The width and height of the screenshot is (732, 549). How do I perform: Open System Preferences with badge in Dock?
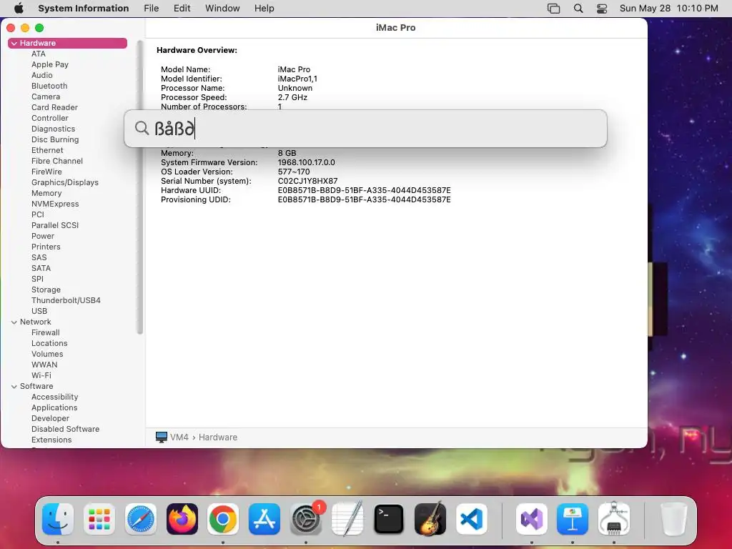click(x=306, y=519)
